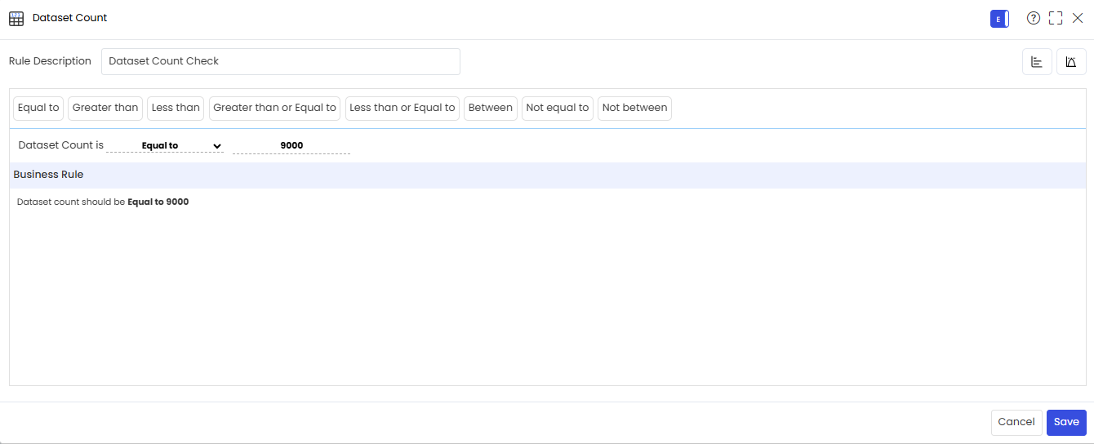Select the Not equal to chip
The image size is (1094, 444).
pos(558,108)
